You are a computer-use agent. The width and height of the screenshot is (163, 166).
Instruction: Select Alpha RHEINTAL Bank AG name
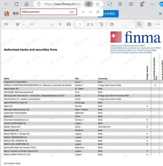tap(15, 103)
